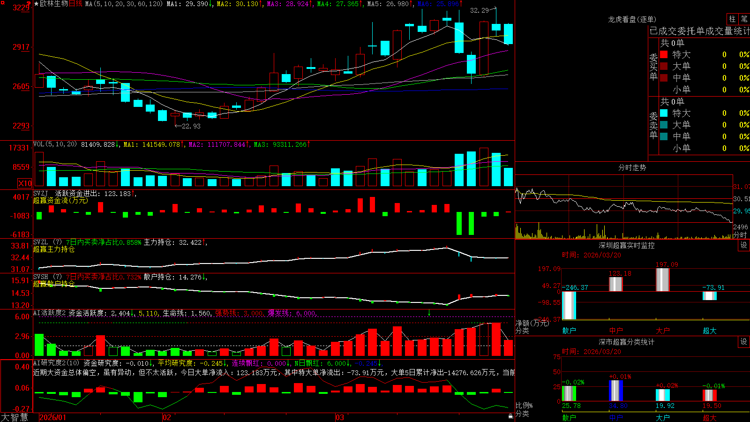Viewport: 750px width, 422px height.
Task: Click the star before 欧林生物 stock name
Action: (37, 4)
